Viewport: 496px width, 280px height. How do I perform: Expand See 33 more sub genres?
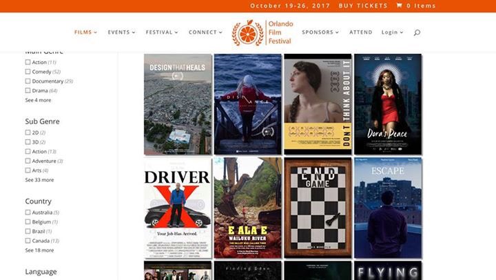(x=39, y=180)
